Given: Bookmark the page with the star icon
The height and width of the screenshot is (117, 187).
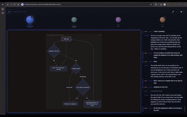Looking at the screenshot, I should [x=151, y=4].
